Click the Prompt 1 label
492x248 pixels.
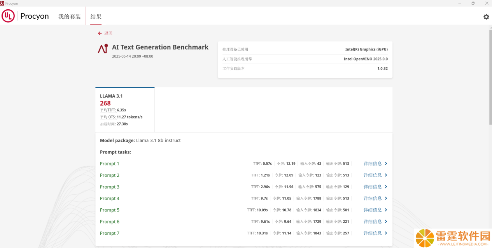click(110, 164)
